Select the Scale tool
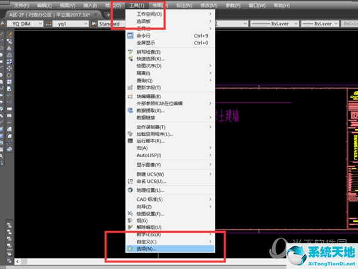Image resolution: width=358 pixels, height=269 pixels. pos(10,82)
